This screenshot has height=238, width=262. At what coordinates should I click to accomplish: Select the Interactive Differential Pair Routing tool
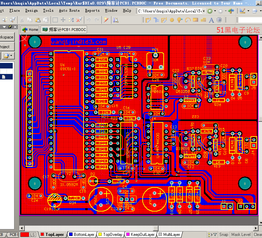164,20
